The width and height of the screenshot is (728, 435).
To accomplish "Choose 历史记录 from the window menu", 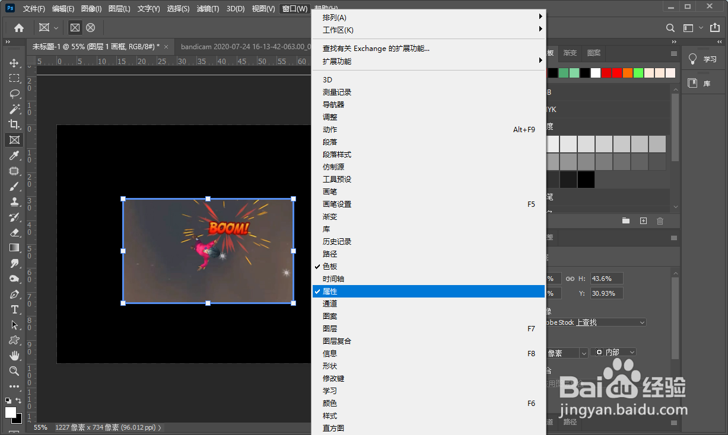I will tap(428, 242).
